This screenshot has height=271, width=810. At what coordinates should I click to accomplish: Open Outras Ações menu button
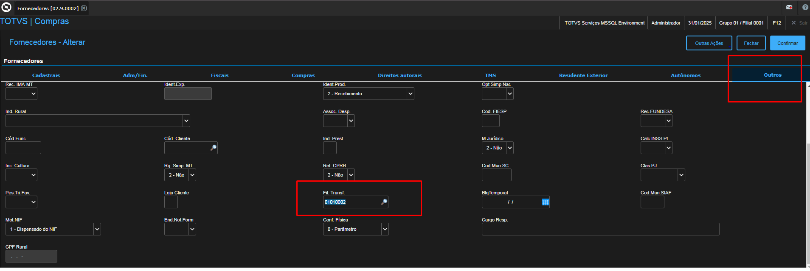[709, 43]
